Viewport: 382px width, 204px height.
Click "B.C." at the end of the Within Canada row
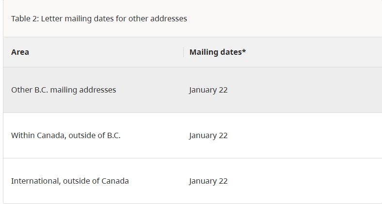coord(113,136)
